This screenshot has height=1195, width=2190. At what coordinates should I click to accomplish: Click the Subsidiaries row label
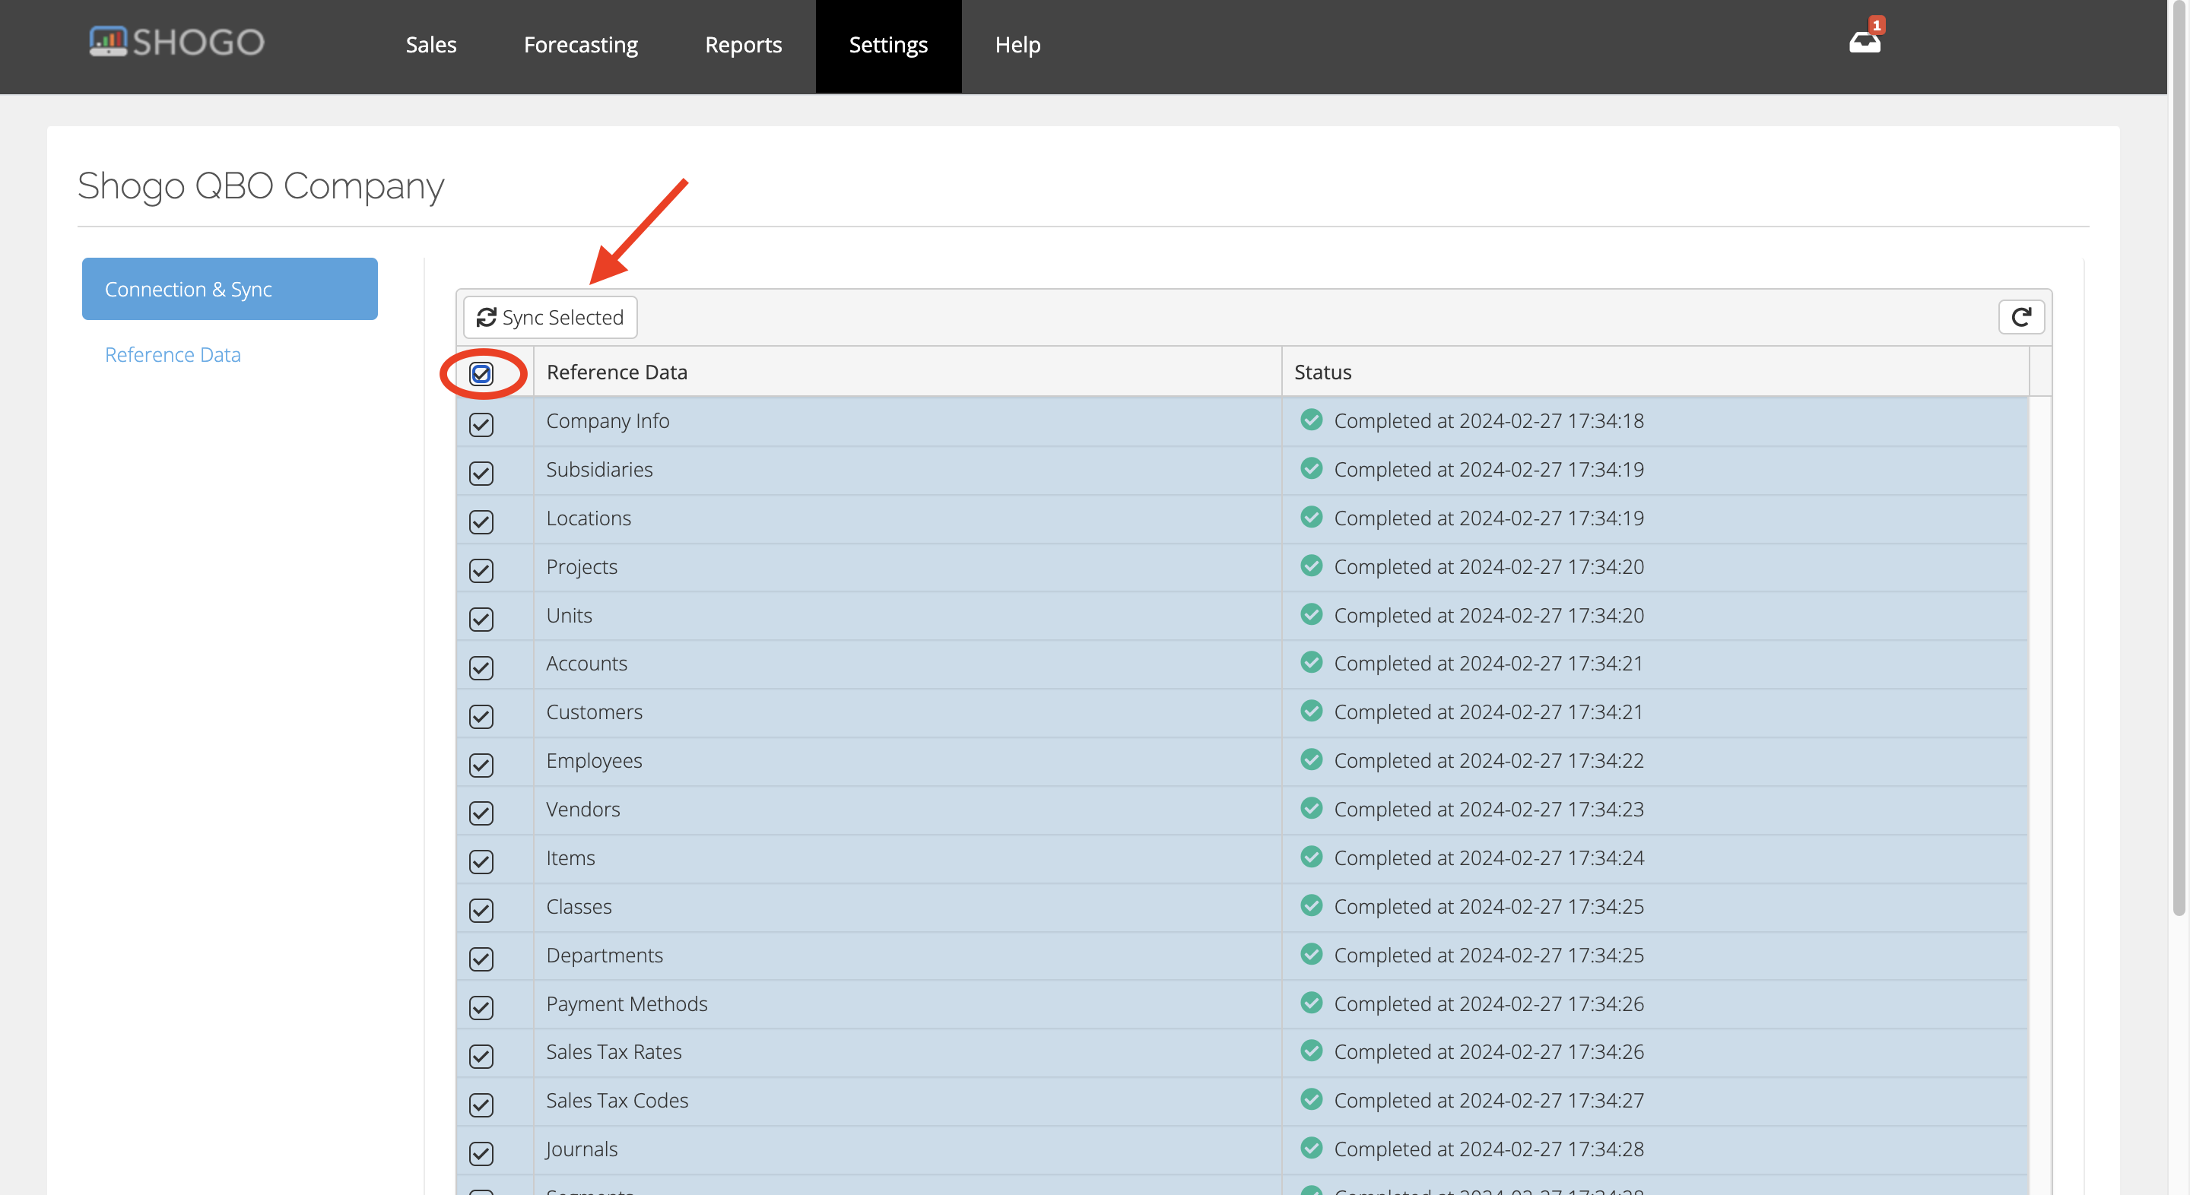[x=599, y=469]
